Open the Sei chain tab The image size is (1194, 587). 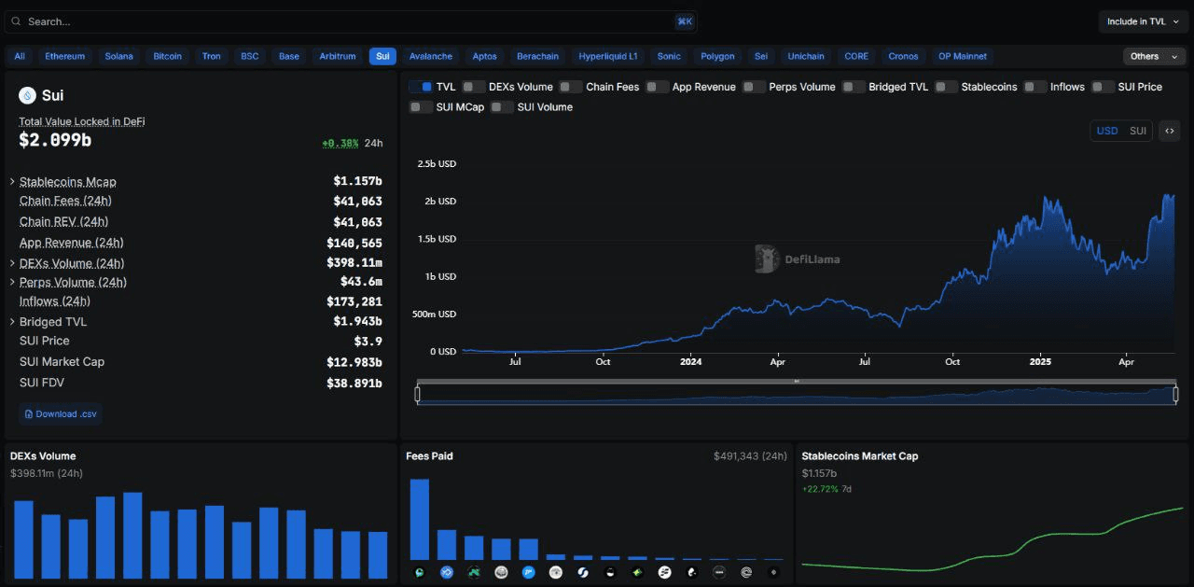(x=761, y=56)
